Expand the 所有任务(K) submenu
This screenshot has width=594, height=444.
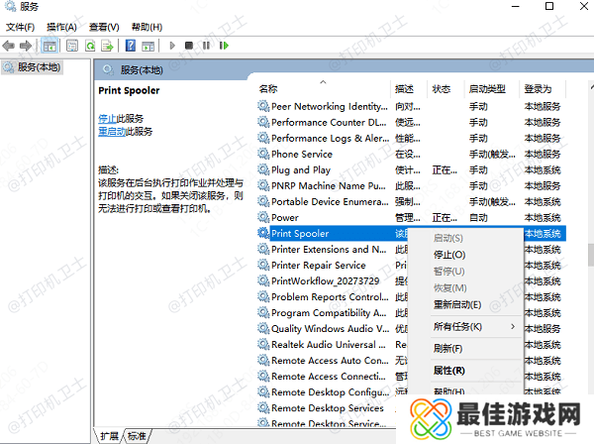(x=463, y=326)
